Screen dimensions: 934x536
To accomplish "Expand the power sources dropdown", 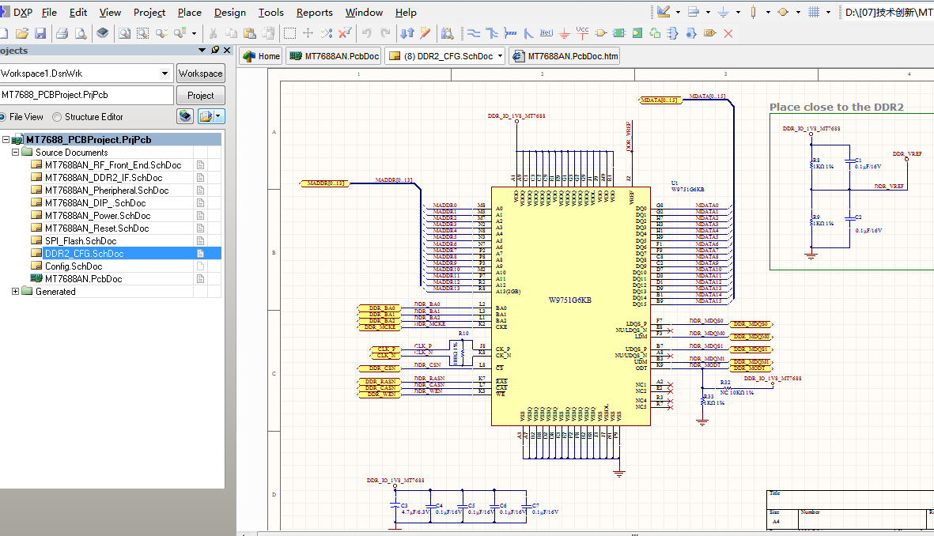I will (x=738, y=12).
